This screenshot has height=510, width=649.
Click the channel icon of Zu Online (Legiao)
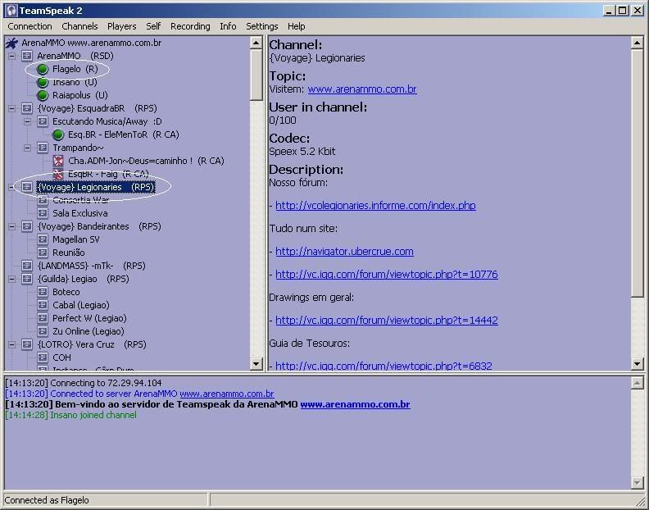click(43, 331)
